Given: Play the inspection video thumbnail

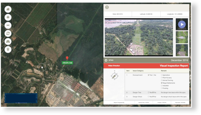Looking at the screenshot, I should 182,24.
